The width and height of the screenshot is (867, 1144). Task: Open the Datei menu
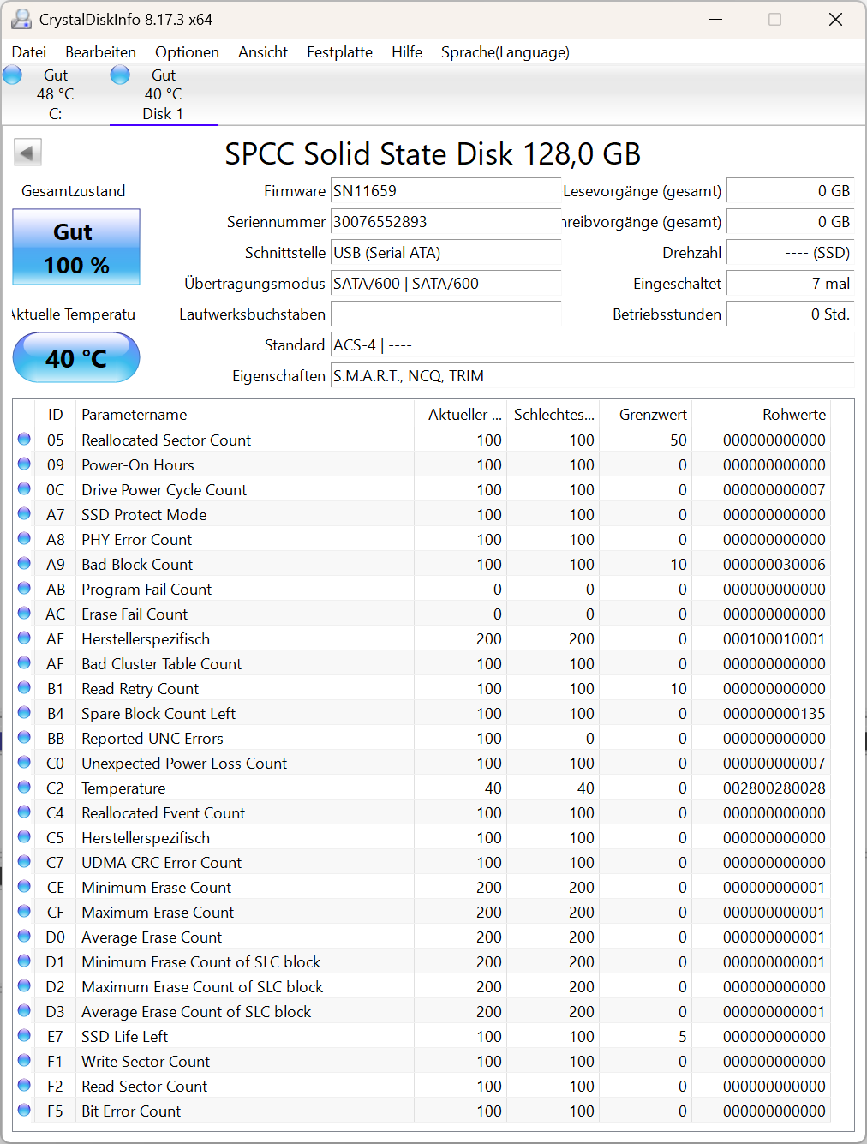29,52
